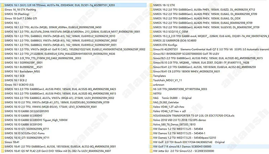Click folder icon of 'SIMOS 18.10 EA888 SCG910Y0'

3,125
